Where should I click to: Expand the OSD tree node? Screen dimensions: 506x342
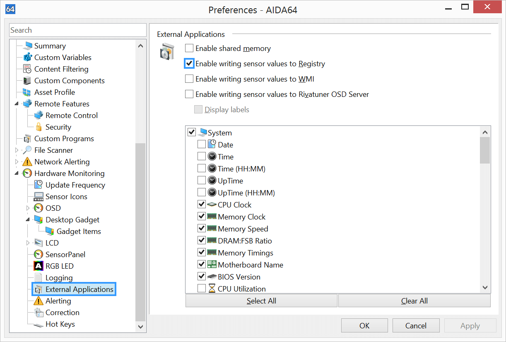point(28,208)
